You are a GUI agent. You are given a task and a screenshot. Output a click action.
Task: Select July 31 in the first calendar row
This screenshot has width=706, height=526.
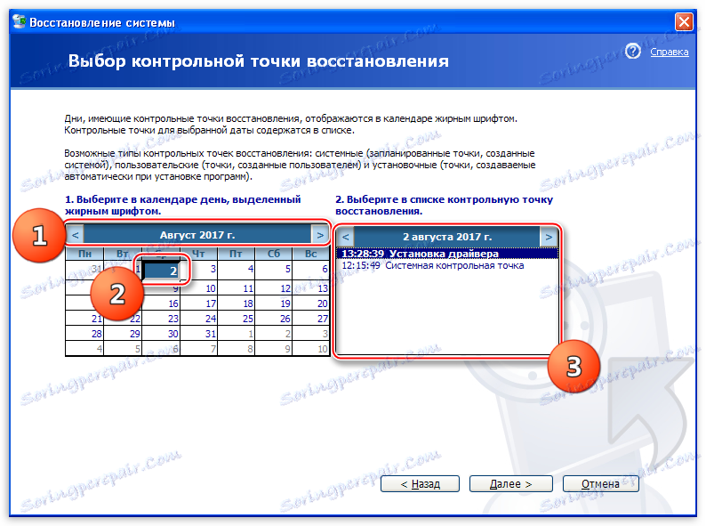(x=84, y=270)
